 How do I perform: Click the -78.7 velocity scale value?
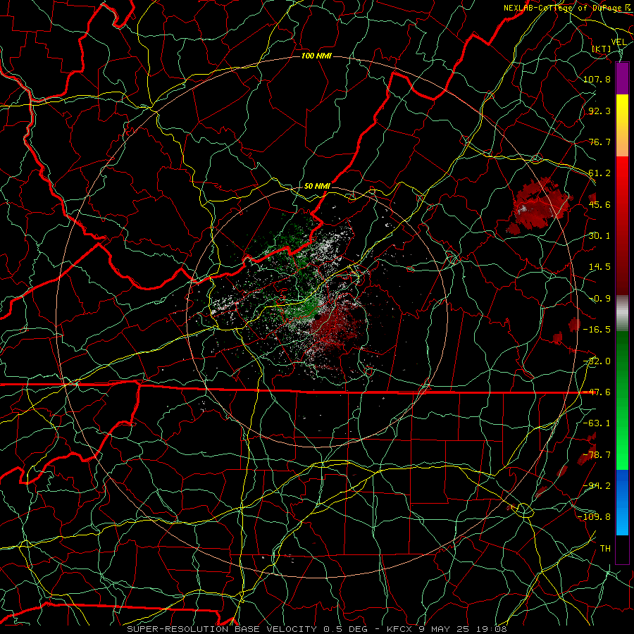(x=597, y=455)
